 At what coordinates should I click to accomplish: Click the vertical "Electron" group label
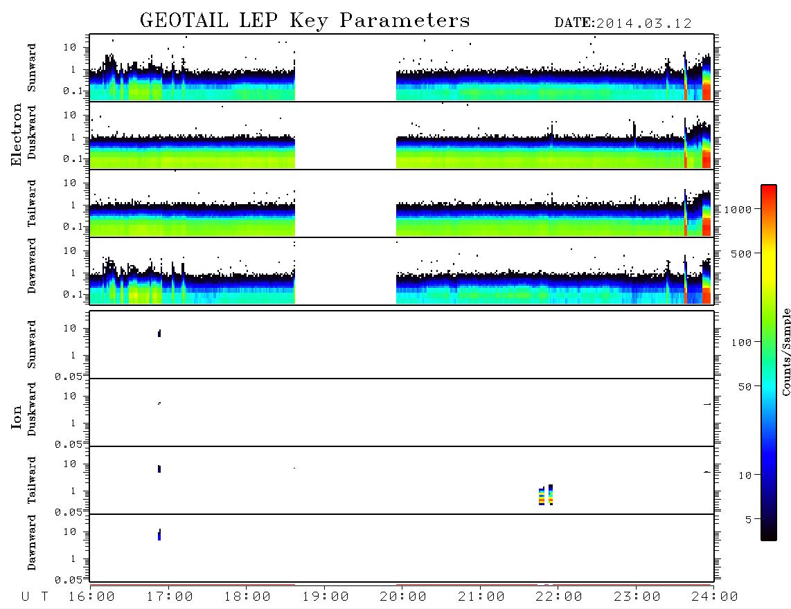coord(16,135)
